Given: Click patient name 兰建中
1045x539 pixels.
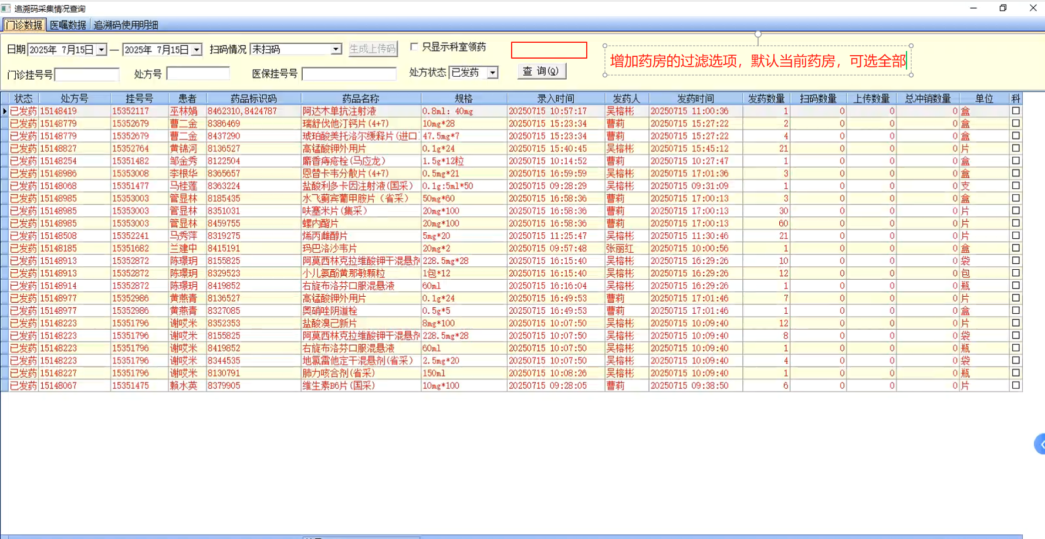Looking at the screenshot, I should [x=184, y=248].
